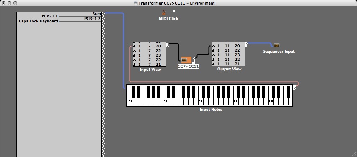Click the PCR-1 2 input label
This screenshot has height=157, width=357.
[92, 19]
